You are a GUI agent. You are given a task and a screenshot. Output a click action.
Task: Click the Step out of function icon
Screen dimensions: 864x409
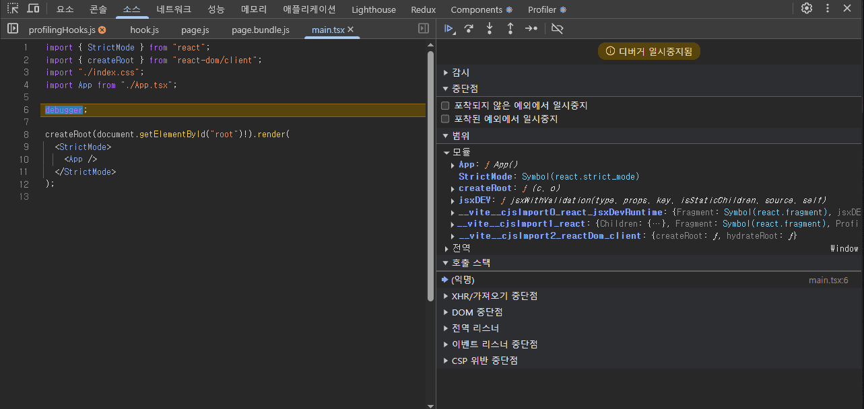510,28
